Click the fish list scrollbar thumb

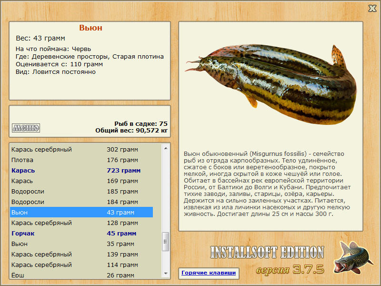coord(166,242)
